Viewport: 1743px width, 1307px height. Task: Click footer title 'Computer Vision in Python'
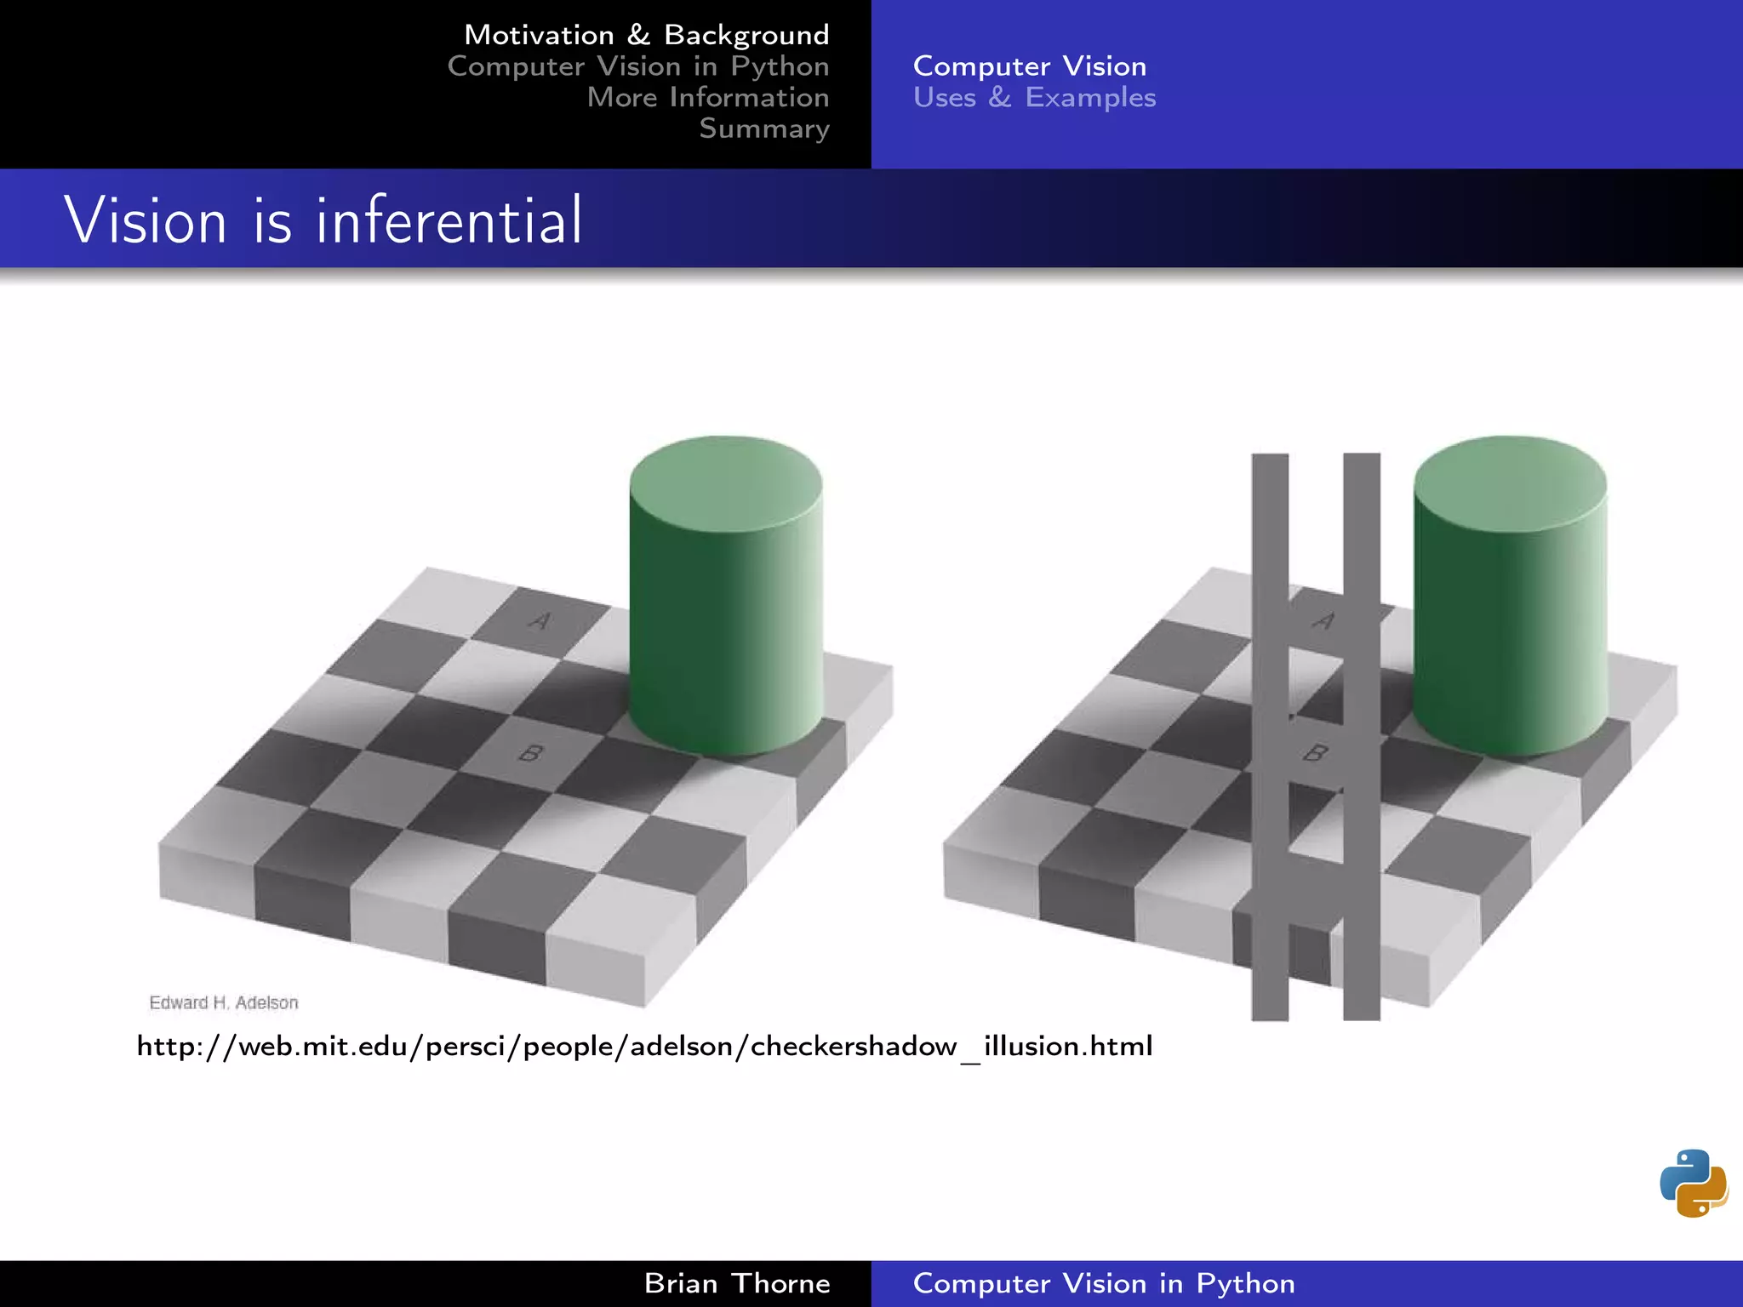pos(1104,1283)
